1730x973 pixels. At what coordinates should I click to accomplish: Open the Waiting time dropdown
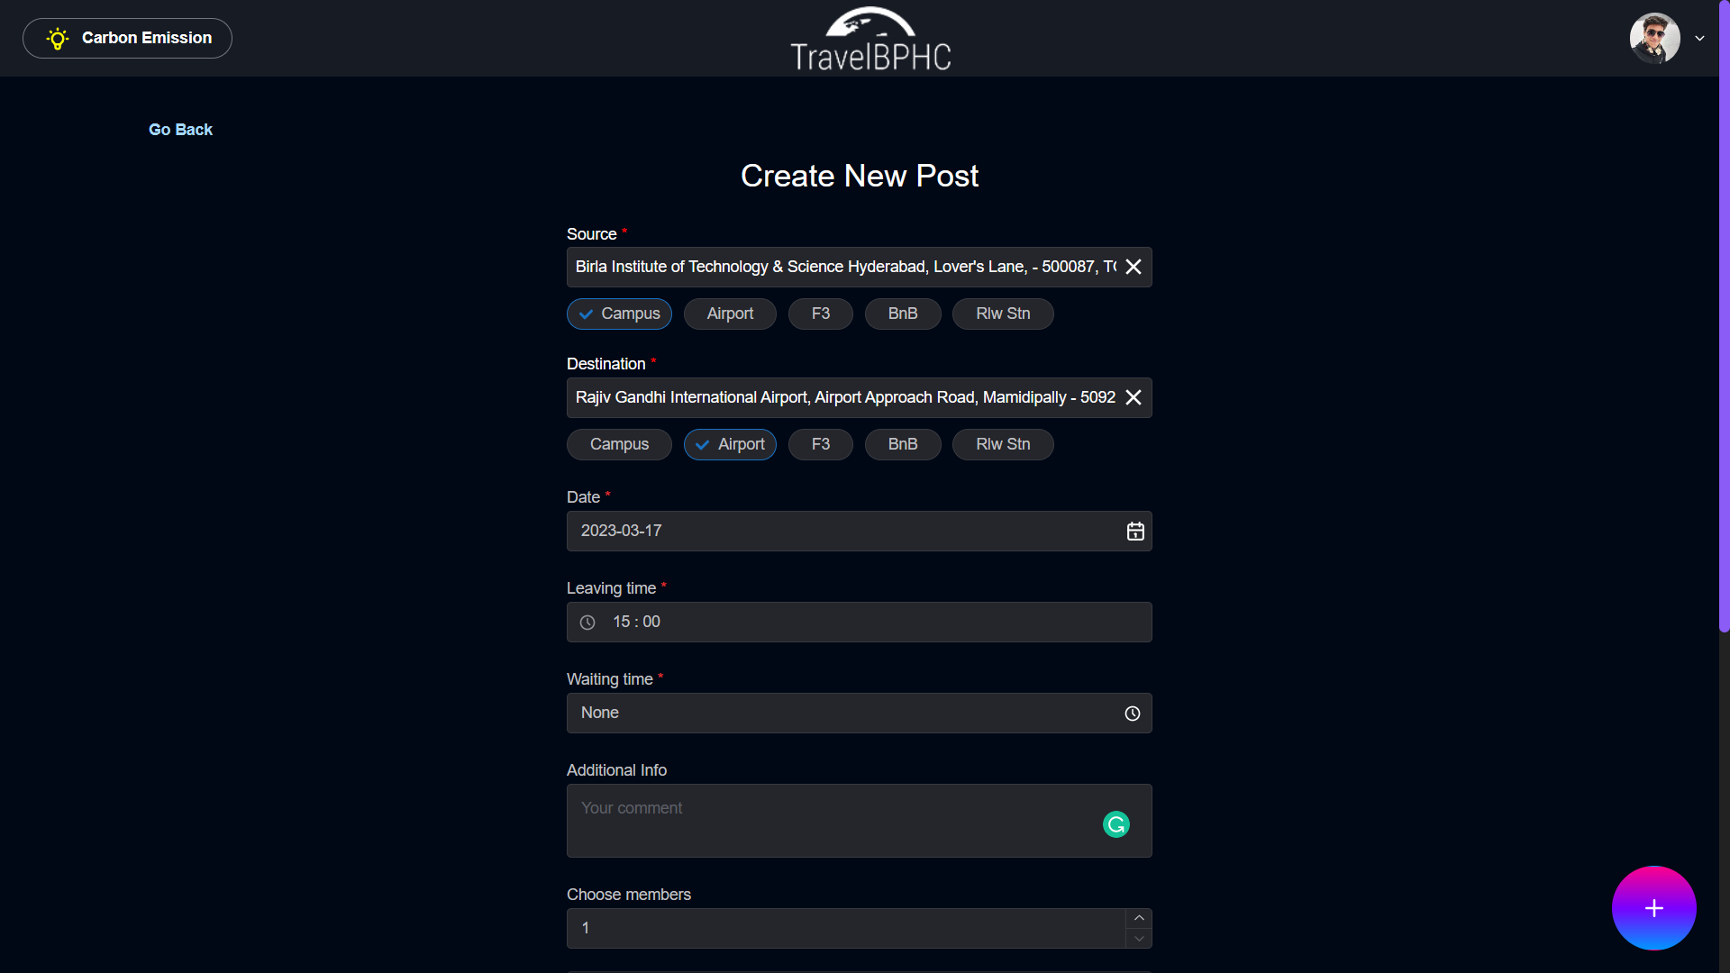coord(847,714)
